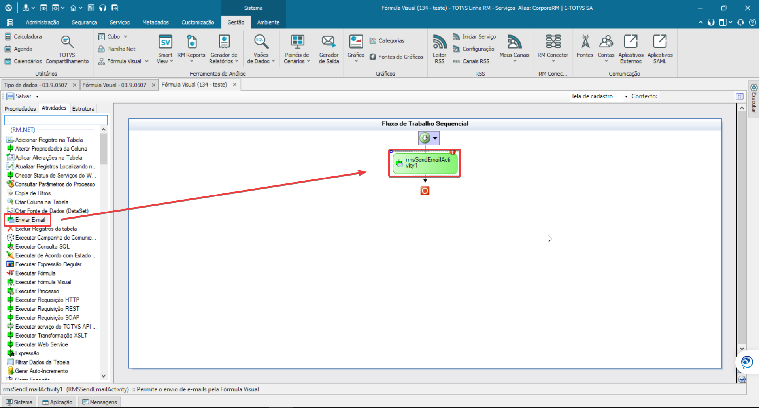Click canvas vertical scrollbar down arrow
The width and height of the screenshot is (759, 408).
[x=742, y=349]
